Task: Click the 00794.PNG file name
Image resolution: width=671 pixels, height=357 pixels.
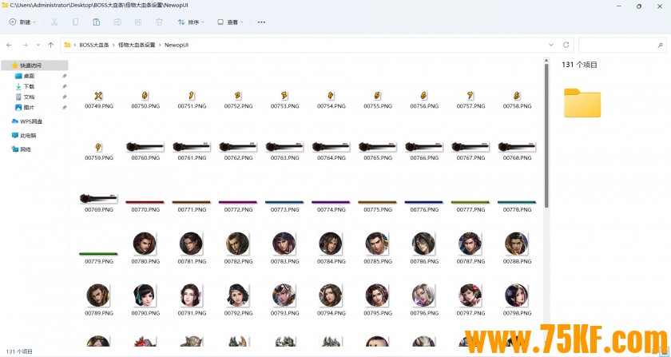Action: (332, 313)
